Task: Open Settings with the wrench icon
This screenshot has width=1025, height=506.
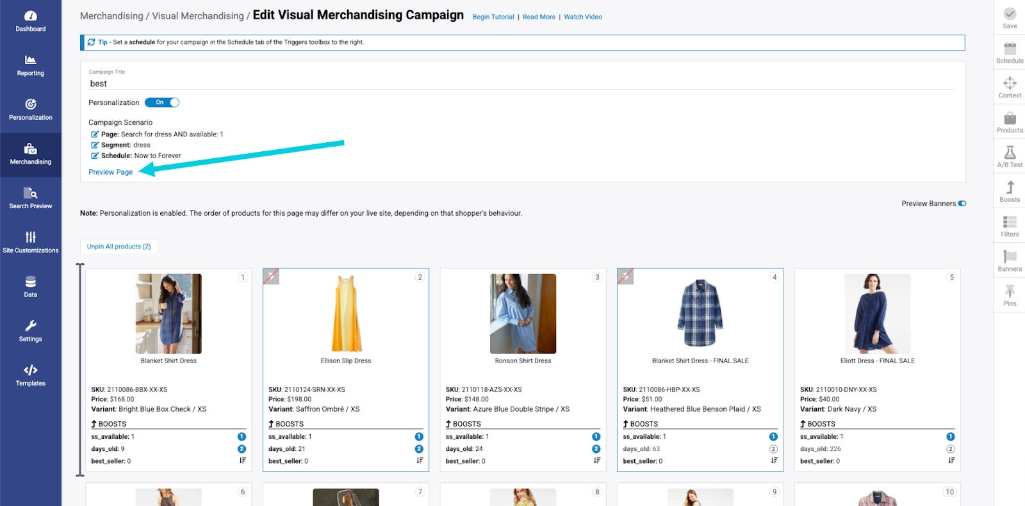Action: [31, 331]
